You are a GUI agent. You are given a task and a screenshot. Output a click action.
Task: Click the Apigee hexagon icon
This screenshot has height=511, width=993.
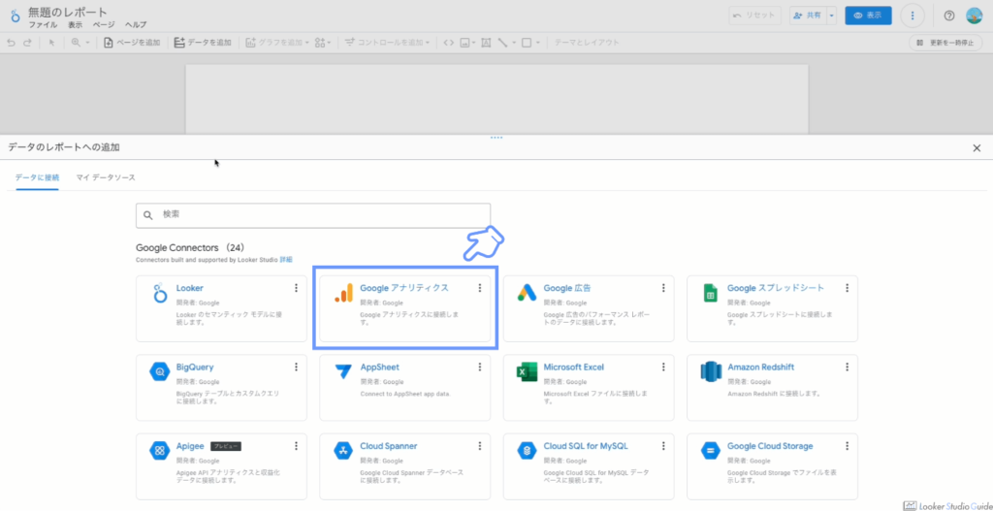160,451
